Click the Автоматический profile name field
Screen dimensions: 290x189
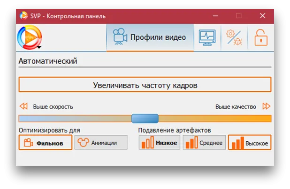[145, 61]
